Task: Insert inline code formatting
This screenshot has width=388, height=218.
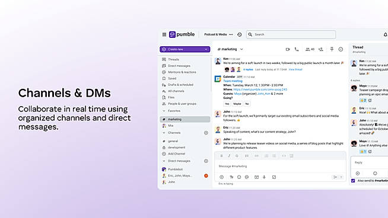Action: click(284, 156)
